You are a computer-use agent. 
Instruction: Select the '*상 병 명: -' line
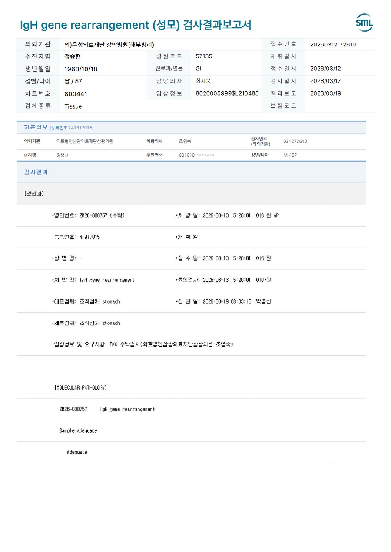point(67,258)
